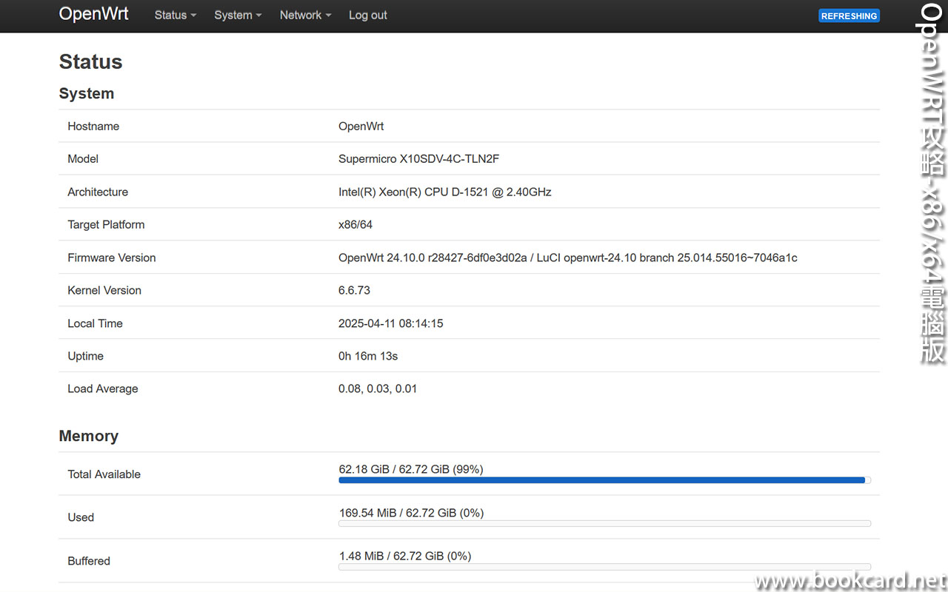Click the www.bookcard.net watermark text
The image size is (948, 592).
pos(850,581)
